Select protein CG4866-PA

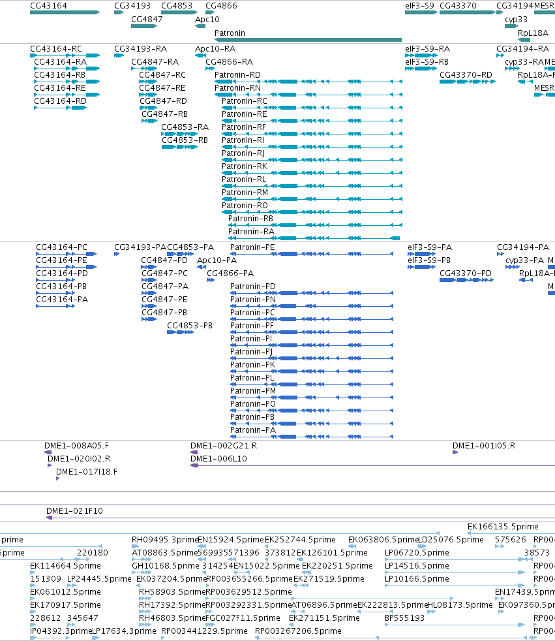point(211,280)
